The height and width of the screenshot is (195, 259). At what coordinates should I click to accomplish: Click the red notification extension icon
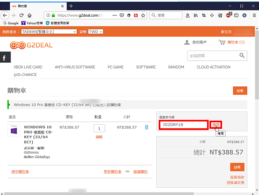[x=229, y=15]
